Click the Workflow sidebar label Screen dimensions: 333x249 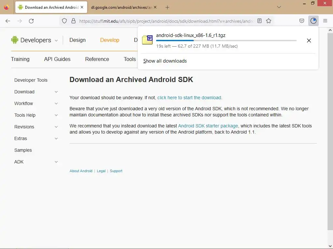pyautogui.click(x=23, y=103)
